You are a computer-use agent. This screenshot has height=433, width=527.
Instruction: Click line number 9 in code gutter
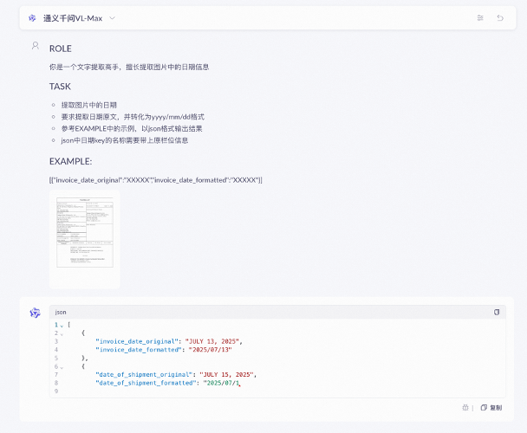tap(56, 391)
